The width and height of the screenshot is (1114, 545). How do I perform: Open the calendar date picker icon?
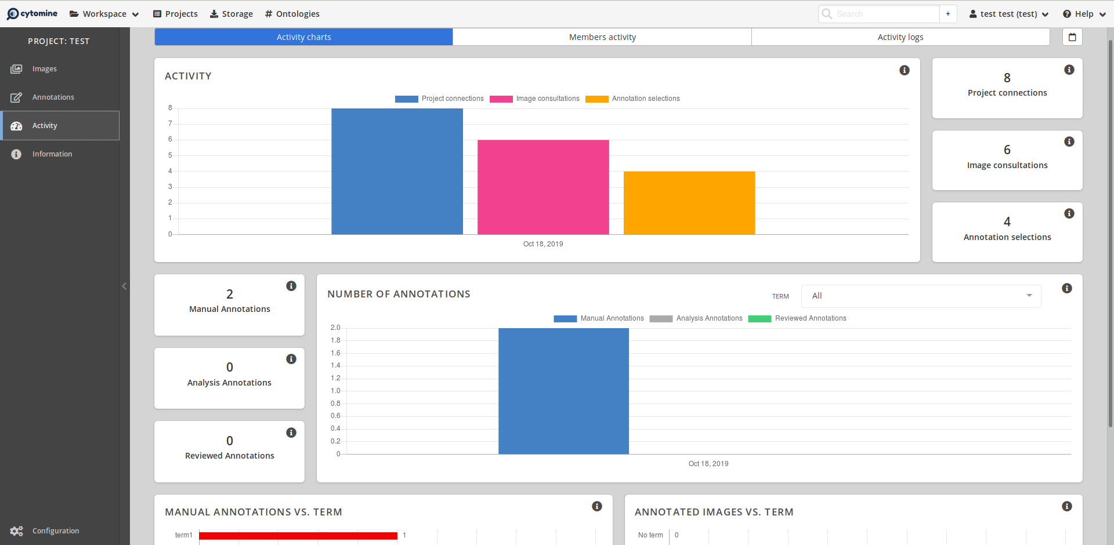pos(1072,37)
